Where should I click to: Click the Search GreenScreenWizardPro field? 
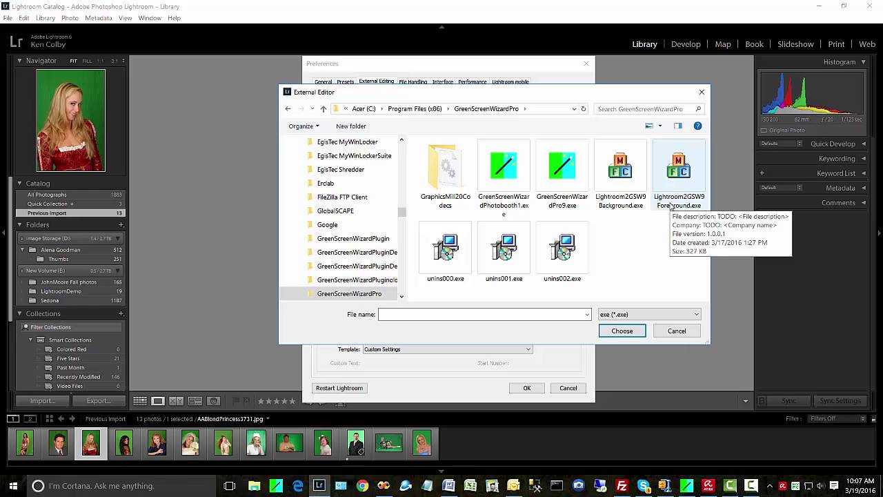click(649, 108)
